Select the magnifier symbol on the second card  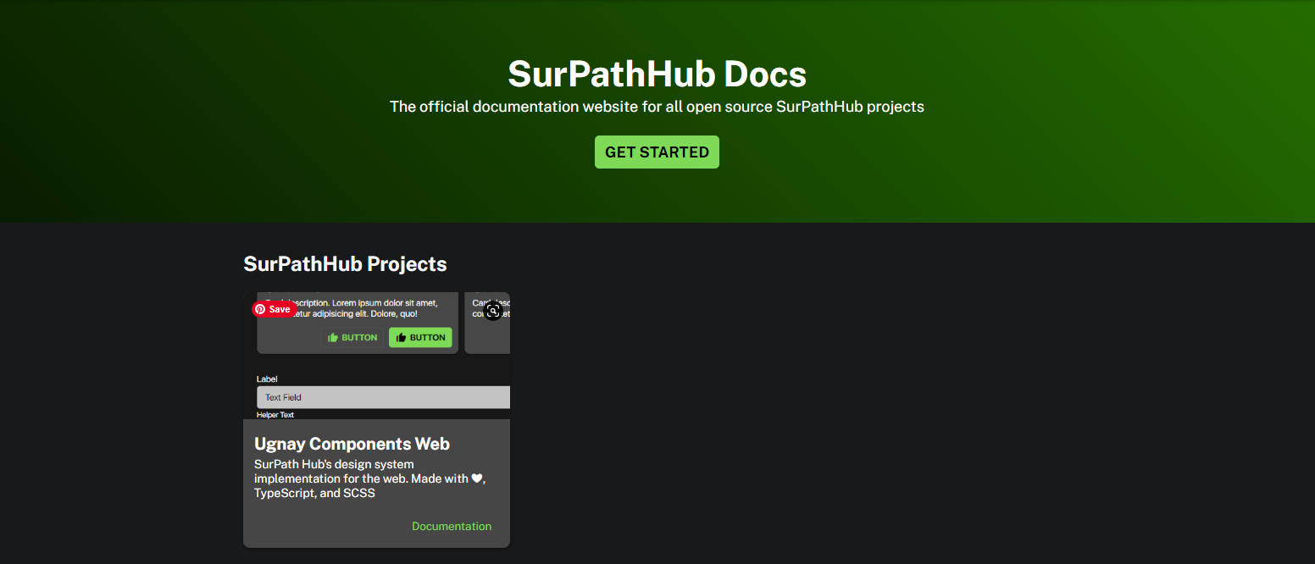(x=493, y=311)
